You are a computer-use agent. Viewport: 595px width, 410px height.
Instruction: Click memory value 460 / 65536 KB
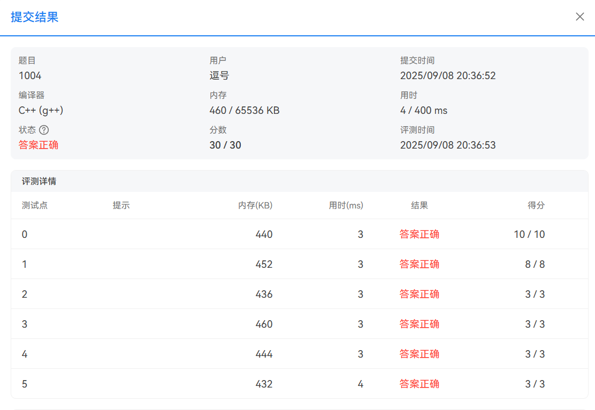pyautogui.click(x=245, y=110)
